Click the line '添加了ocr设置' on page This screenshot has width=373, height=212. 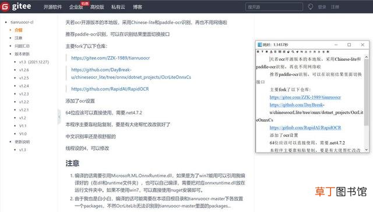[80, 101]
